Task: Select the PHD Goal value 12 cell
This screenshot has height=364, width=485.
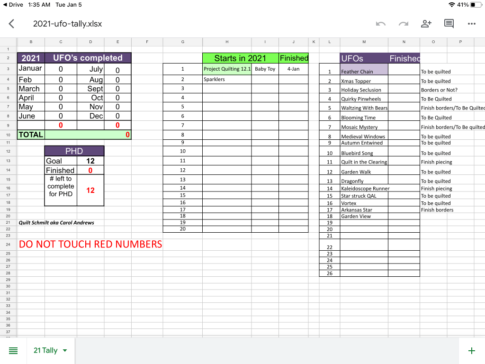Action: pos(90,161)
